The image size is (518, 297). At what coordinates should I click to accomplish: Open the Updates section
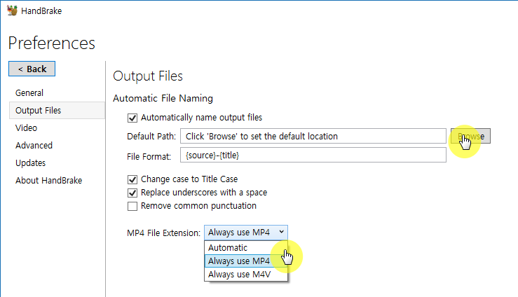tap(30, 163)
